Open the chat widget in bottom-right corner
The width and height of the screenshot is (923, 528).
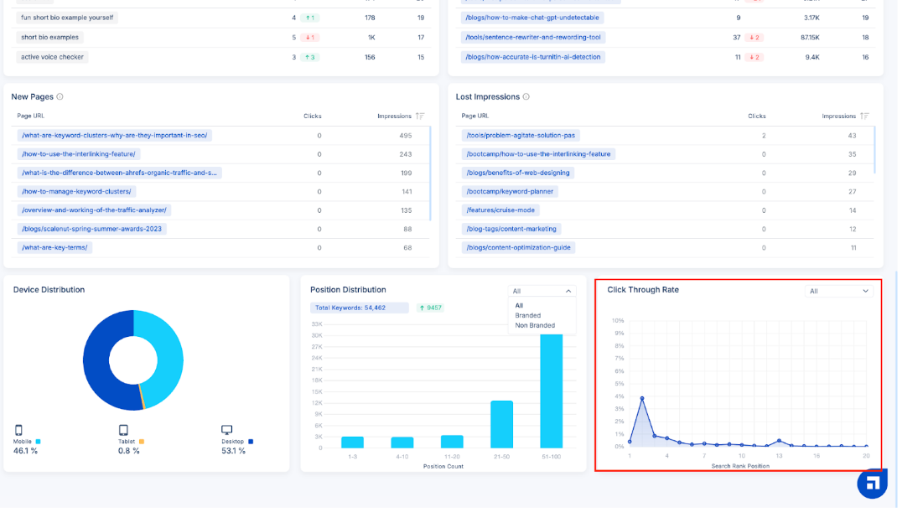pos(872,483)
